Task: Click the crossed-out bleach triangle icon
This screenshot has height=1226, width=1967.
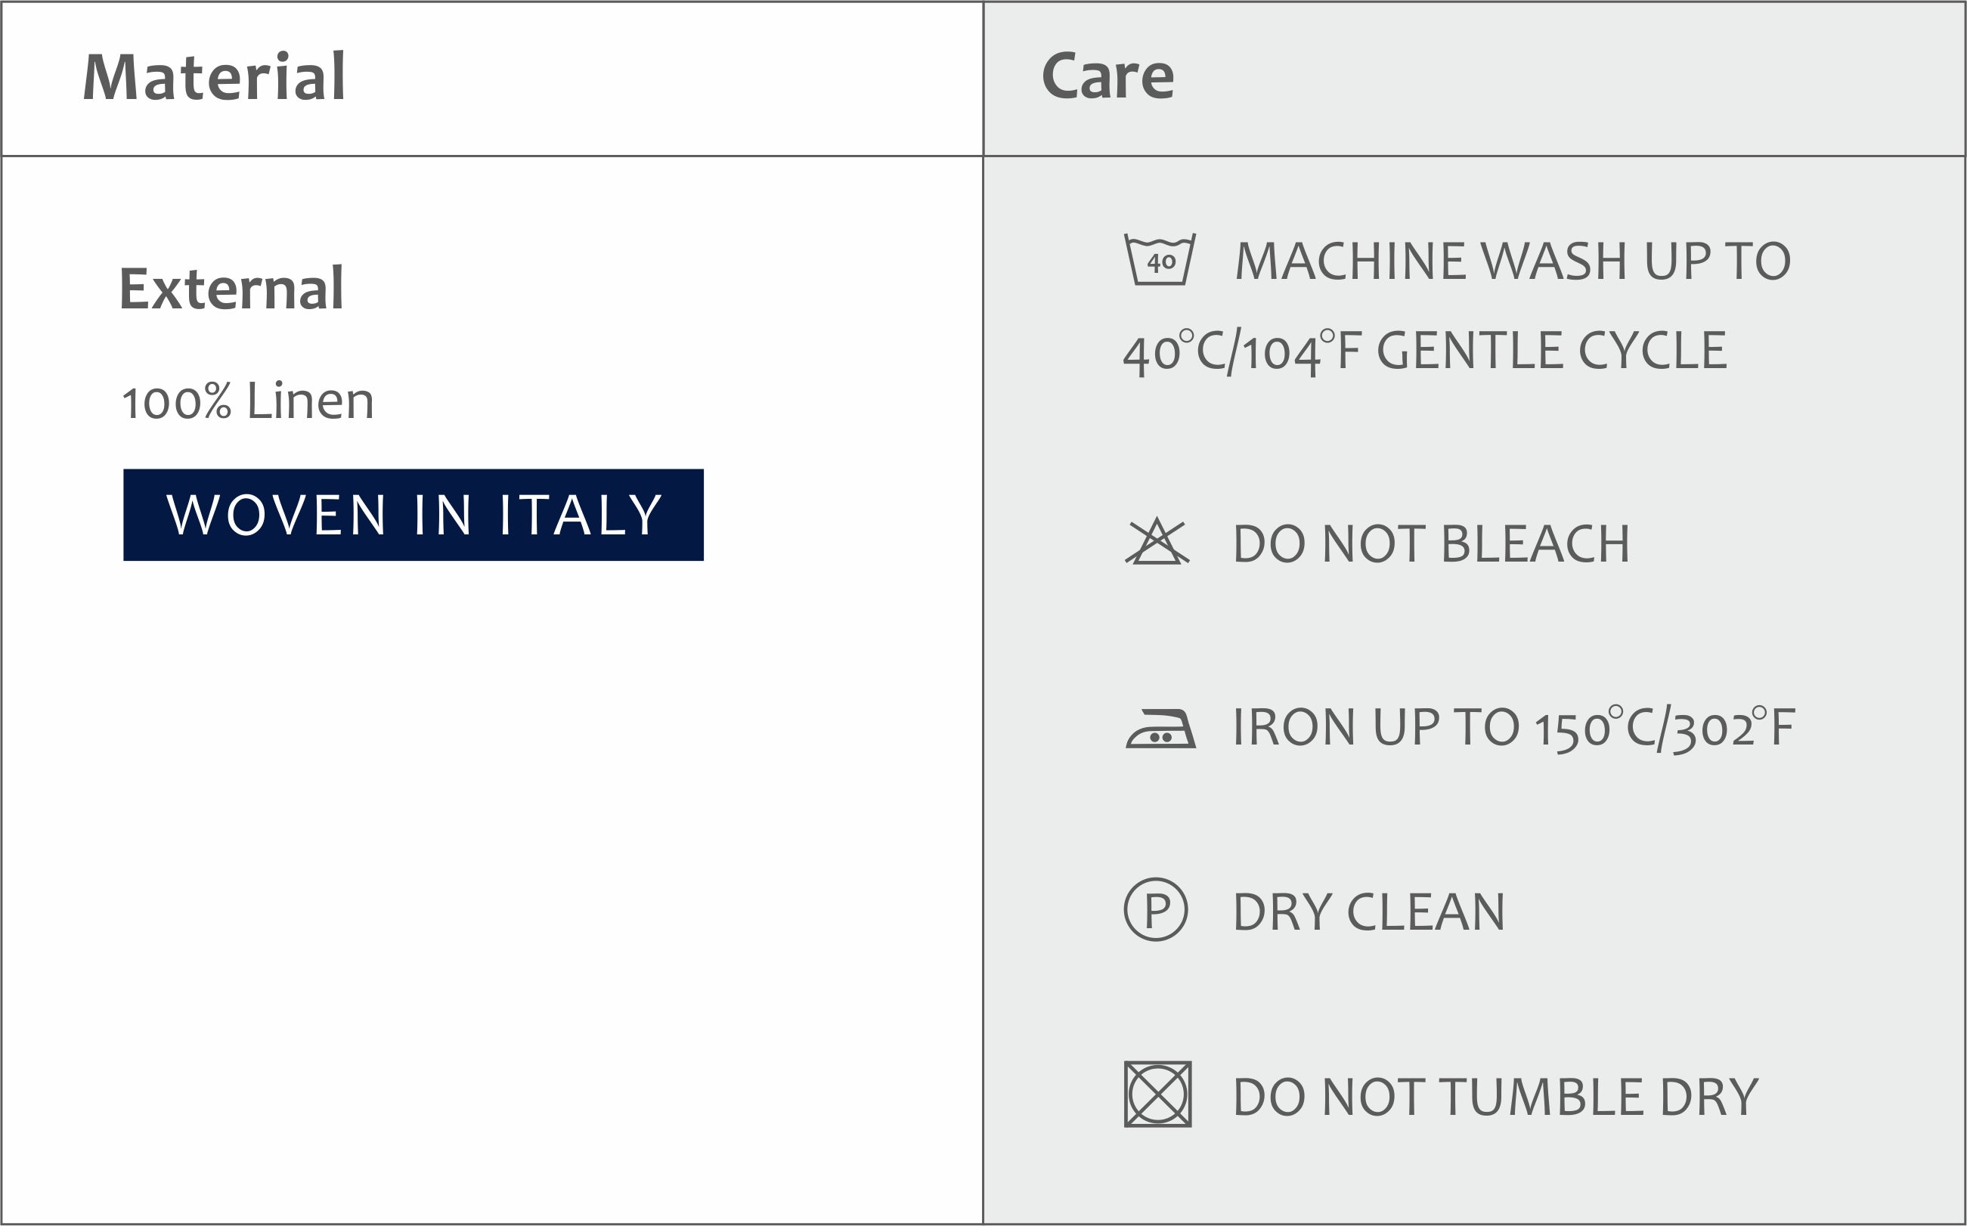Action: pyautogui.click(x=1157, y=542)
